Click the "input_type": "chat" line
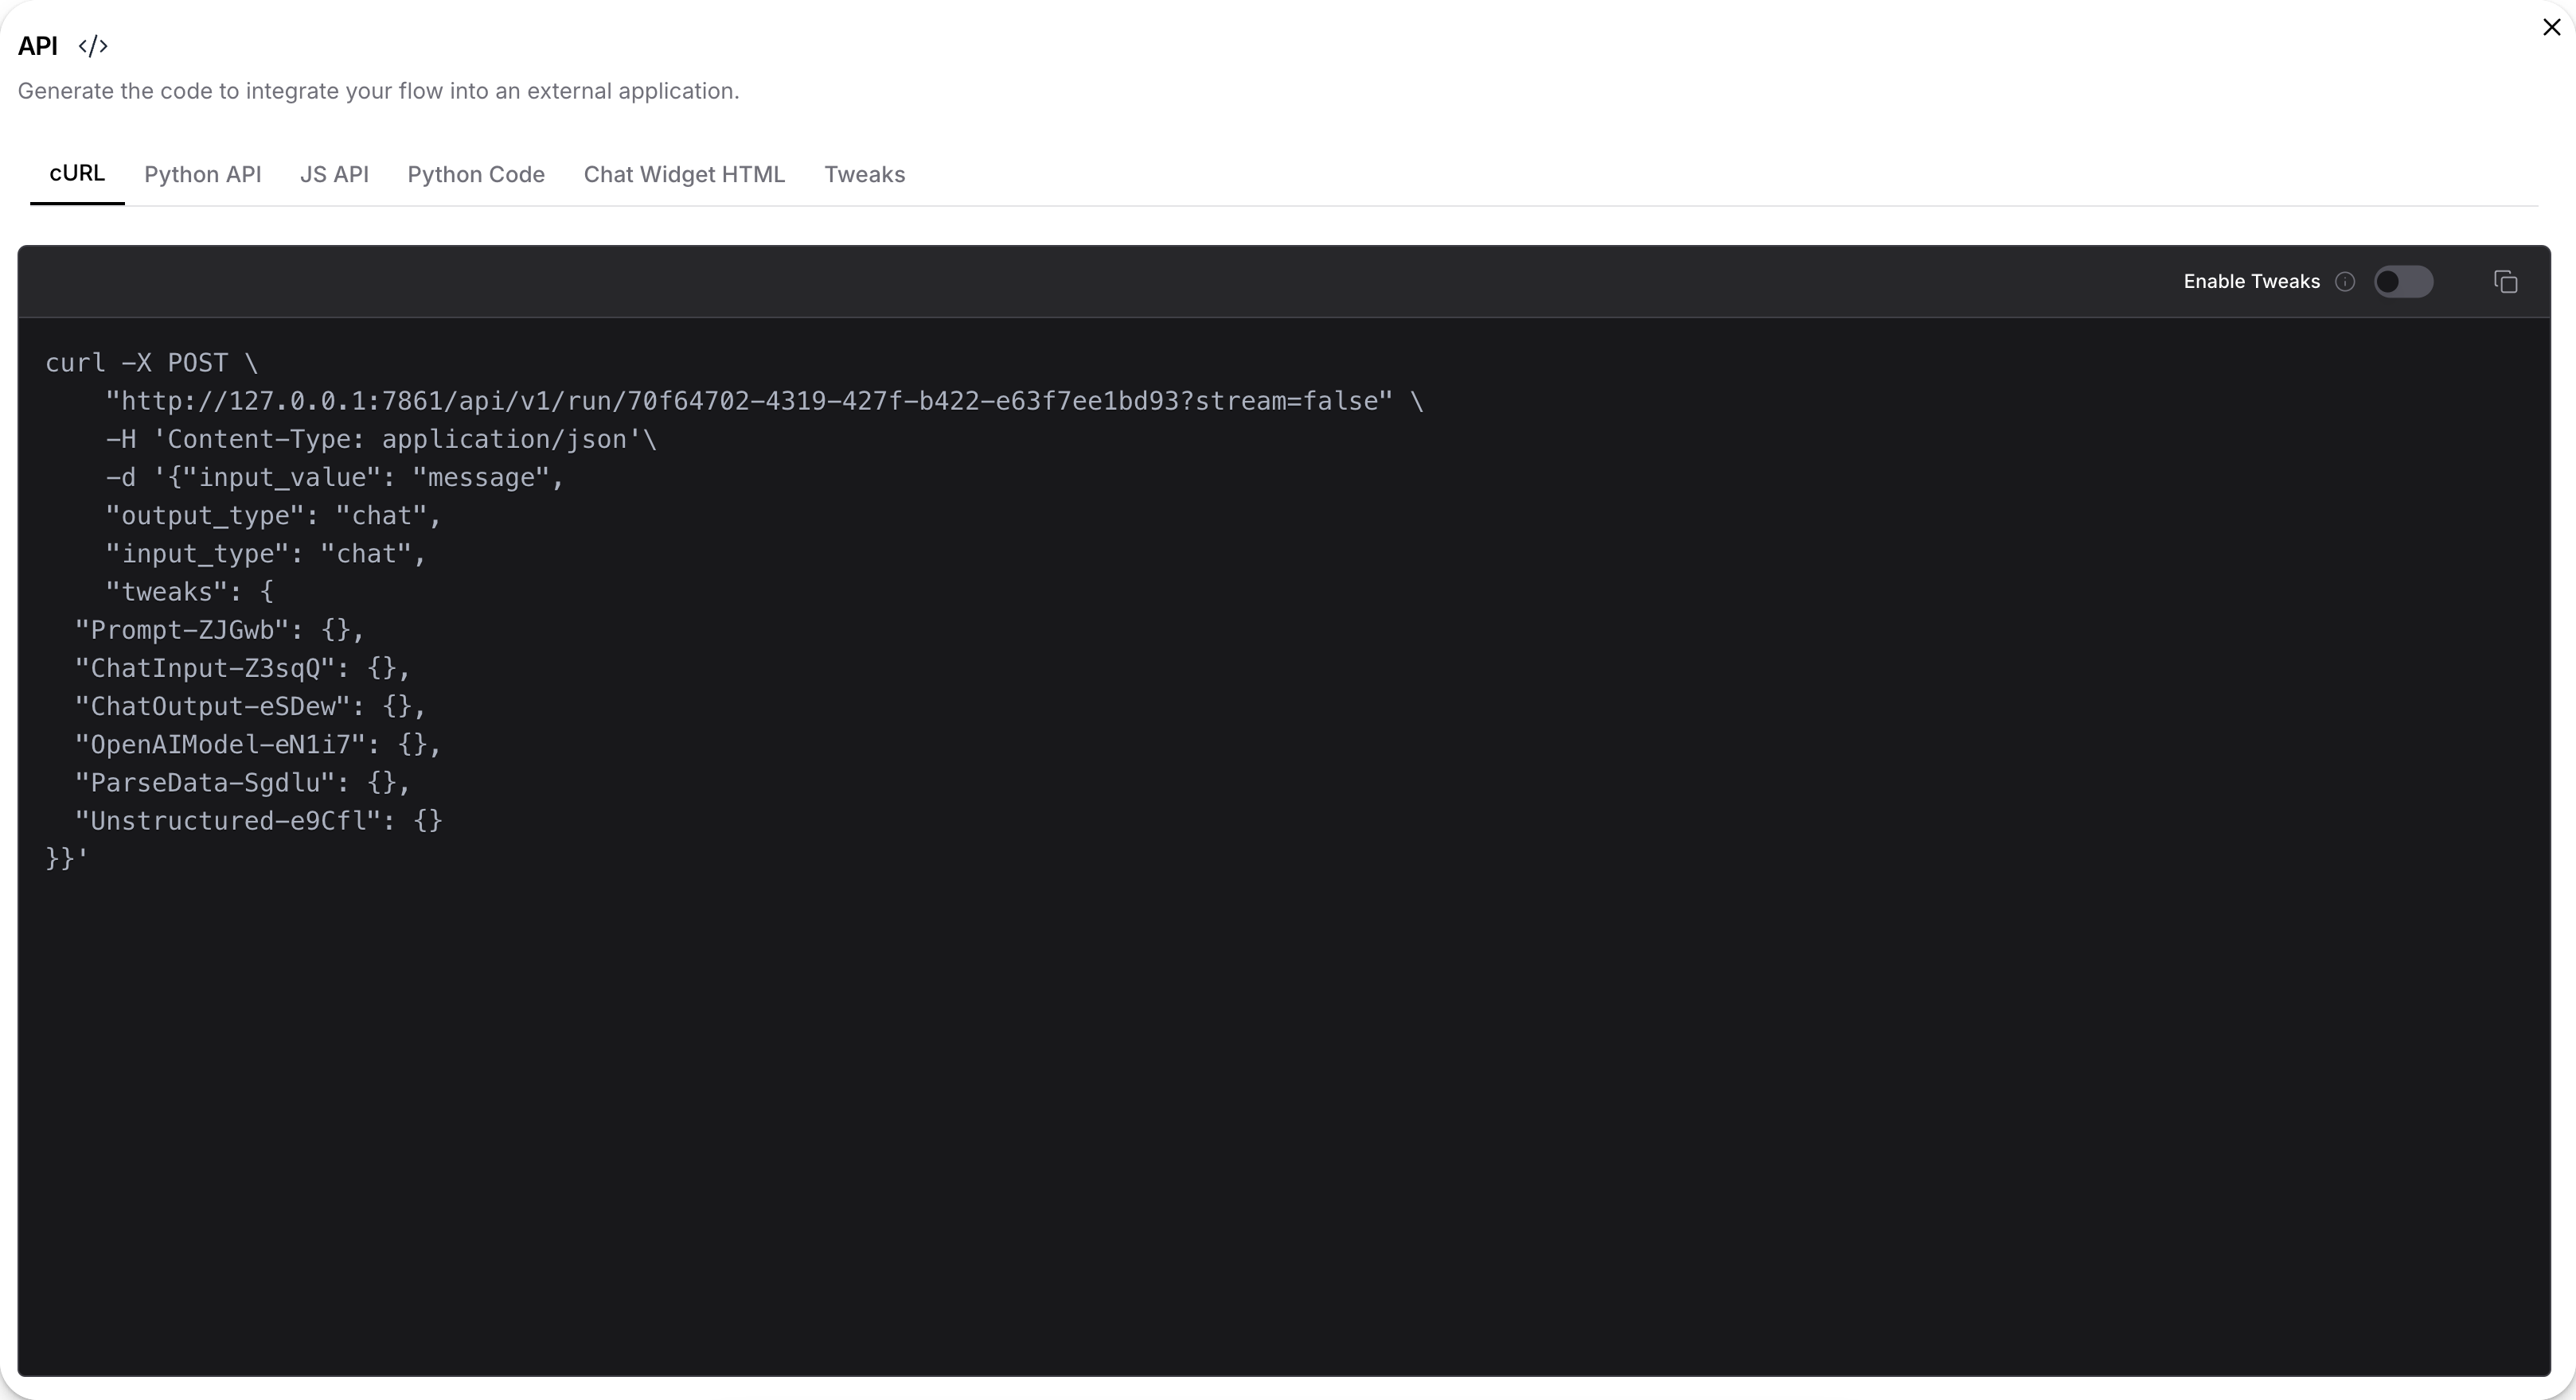The width and height of the screenshot is (2576, 1400). (x=266, y=554)
